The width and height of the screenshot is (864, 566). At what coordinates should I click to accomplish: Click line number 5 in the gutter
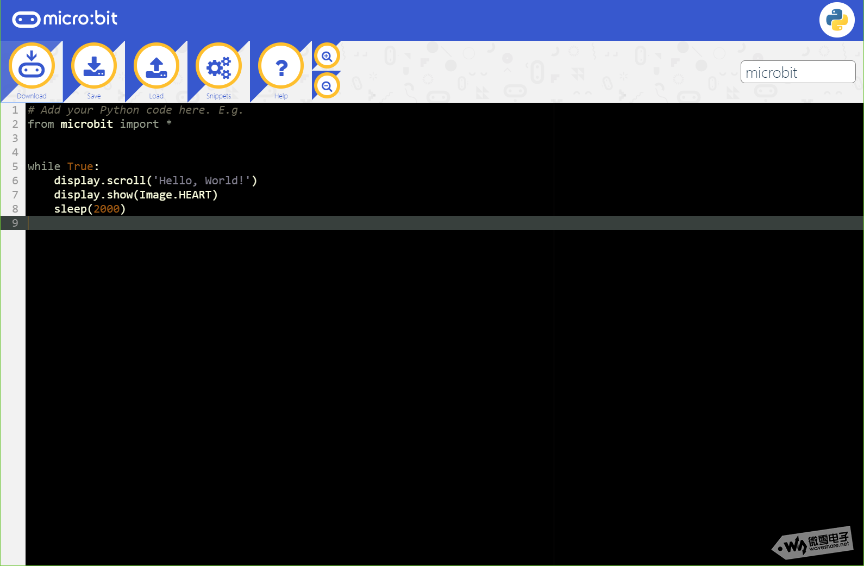point(15,166)
